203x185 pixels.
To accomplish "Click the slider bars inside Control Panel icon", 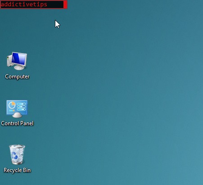I will tap(22, 106).
